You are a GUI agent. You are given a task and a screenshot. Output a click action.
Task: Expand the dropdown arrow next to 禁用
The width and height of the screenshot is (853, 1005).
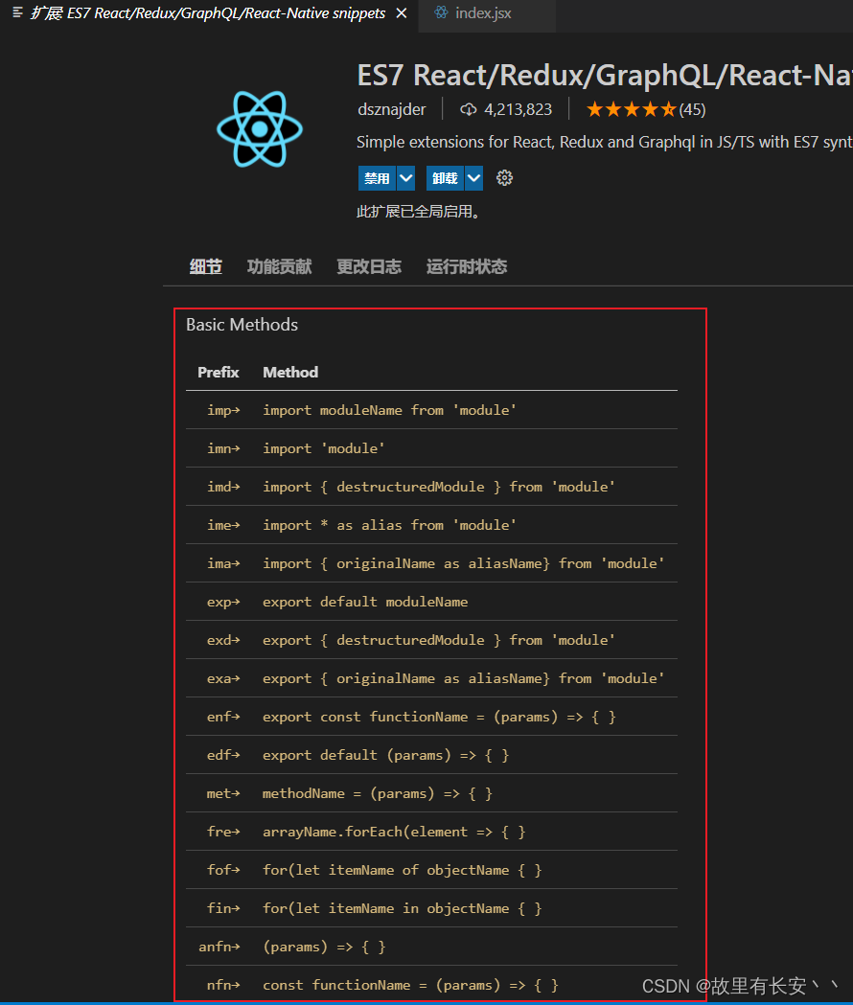(406, 178)
